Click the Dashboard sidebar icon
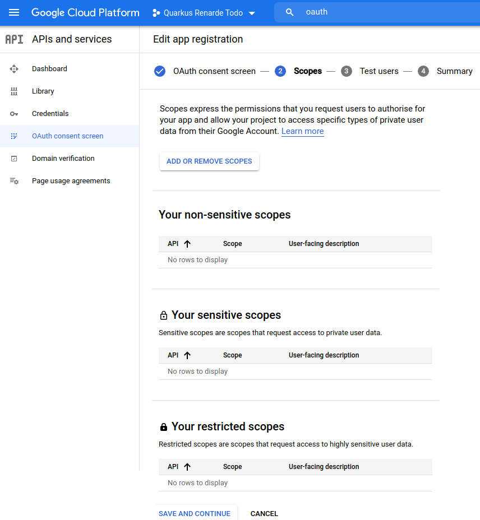 click(13, 68)
